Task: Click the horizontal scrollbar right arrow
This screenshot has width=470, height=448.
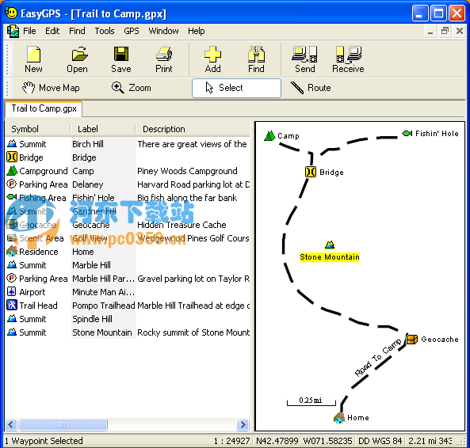Action: [x=243, y=424]
